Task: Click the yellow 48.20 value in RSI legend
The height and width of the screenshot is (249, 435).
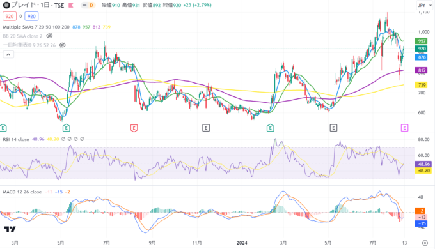Action: pyautogui.click(x=52, y=139)
